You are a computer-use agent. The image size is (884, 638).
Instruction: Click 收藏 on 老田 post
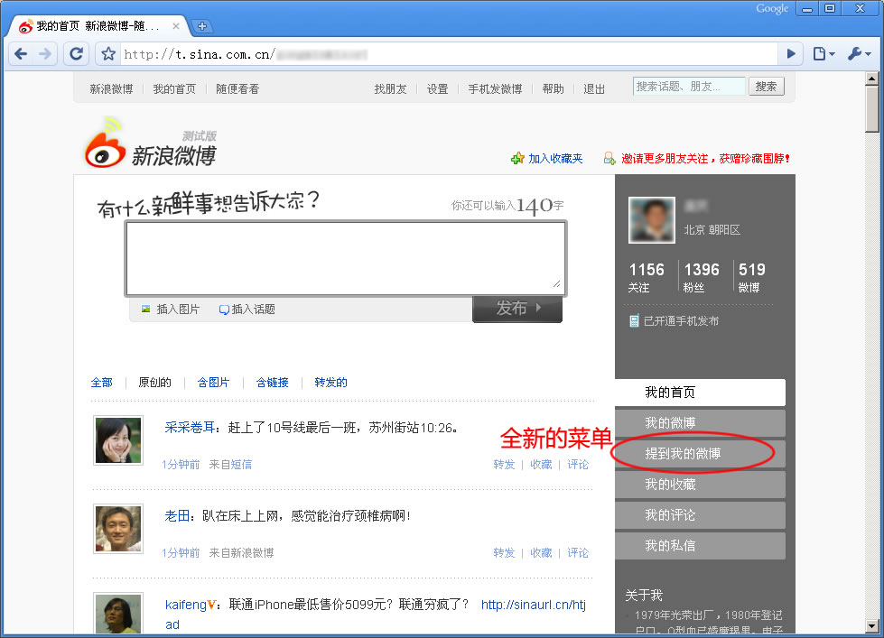pyautogui.click(x=541, y=553)
